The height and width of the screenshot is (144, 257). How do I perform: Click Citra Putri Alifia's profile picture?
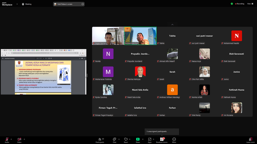pyautogui.click(x=204, y=72)
